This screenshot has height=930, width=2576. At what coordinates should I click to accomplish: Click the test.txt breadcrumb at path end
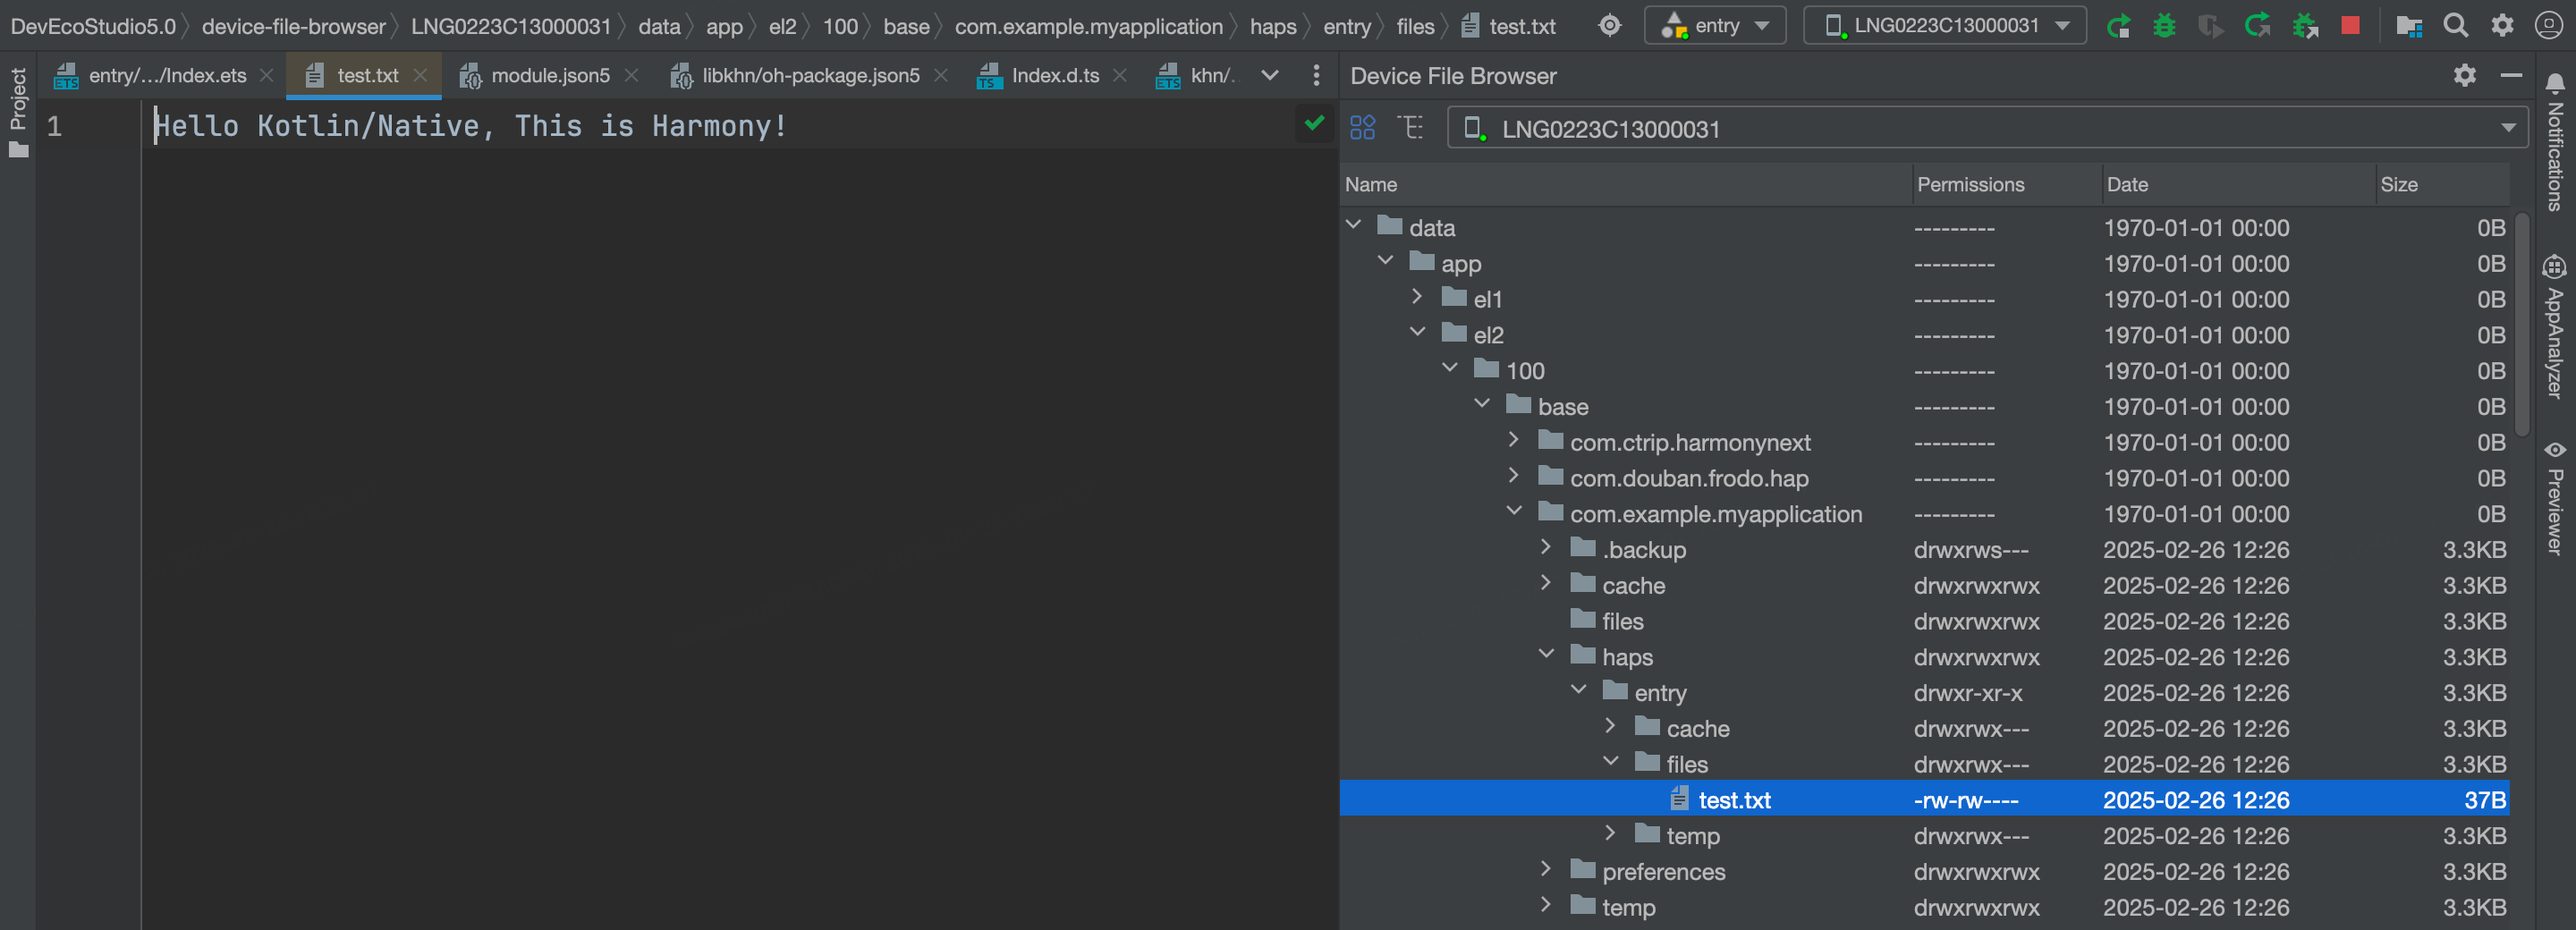coord(1509,27)
